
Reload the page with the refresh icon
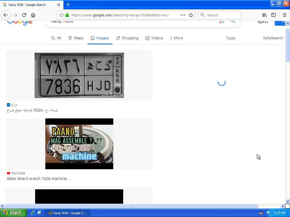coord(24,15)
